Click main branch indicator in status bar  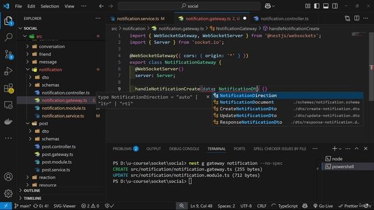(22, 206)
